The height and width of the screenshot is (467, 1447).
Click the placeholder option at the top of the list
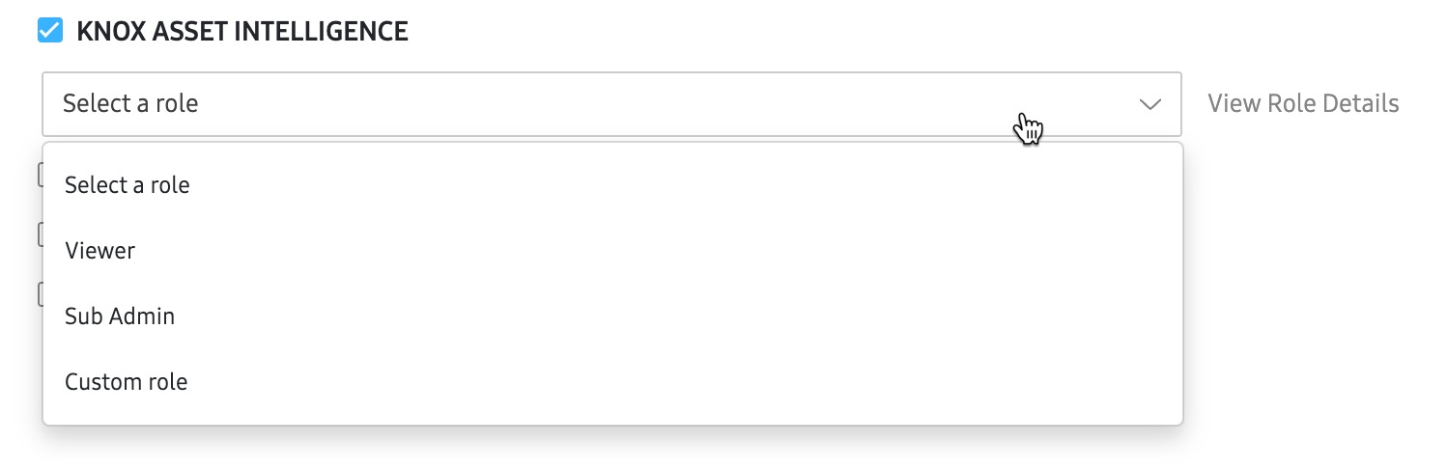[128, 185]
